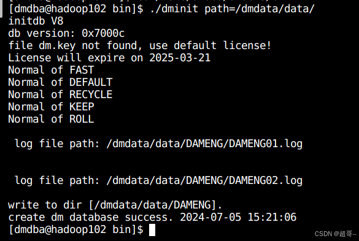The image size is (359, 241).
Task: Click the 'file dm.key not found' warning line
Action: (140, 45)
